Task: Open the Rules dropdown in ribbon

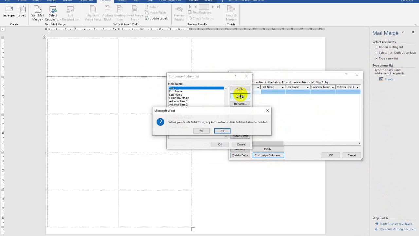Action: (x=152, y=7)
